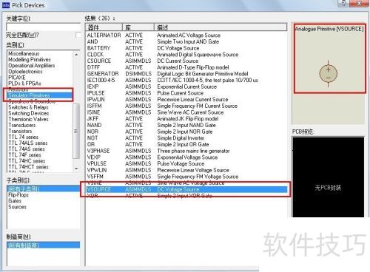Select IEXP device row
This screenshot has height=272, width=370.
(x=186, y=86)
